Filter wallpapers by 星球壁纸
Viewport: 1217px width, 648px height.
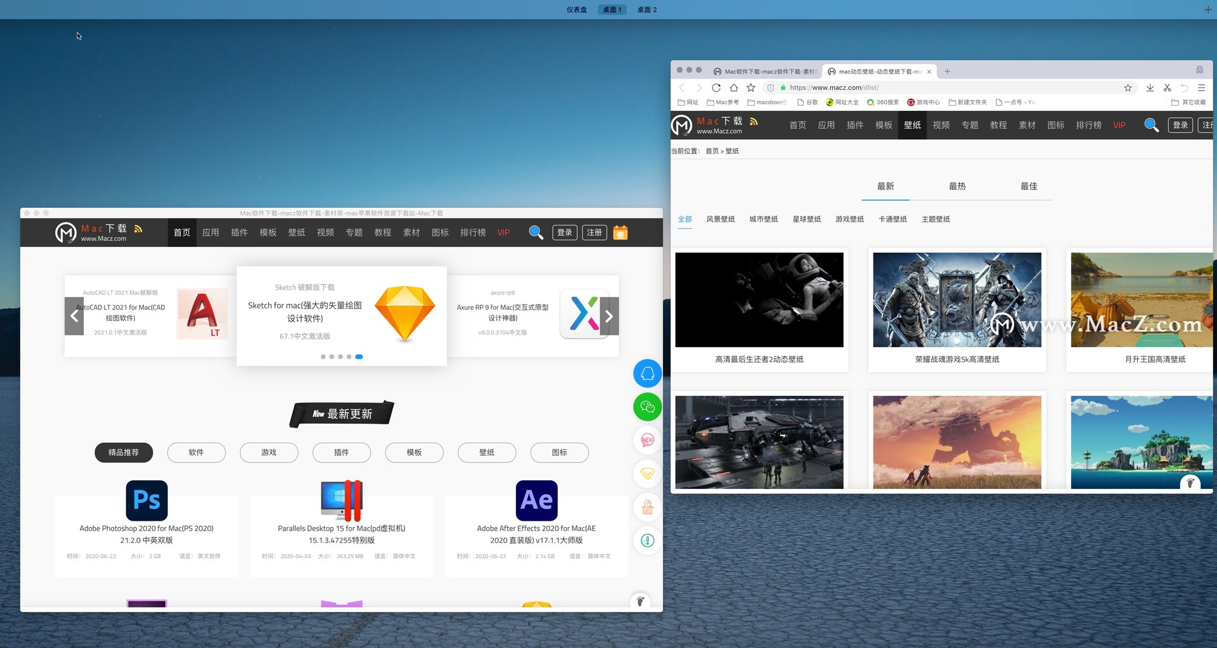807,219
